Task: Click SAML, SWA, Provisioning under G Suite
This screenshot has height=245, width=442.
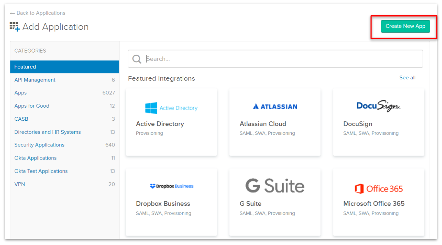Action: (267, 213)
